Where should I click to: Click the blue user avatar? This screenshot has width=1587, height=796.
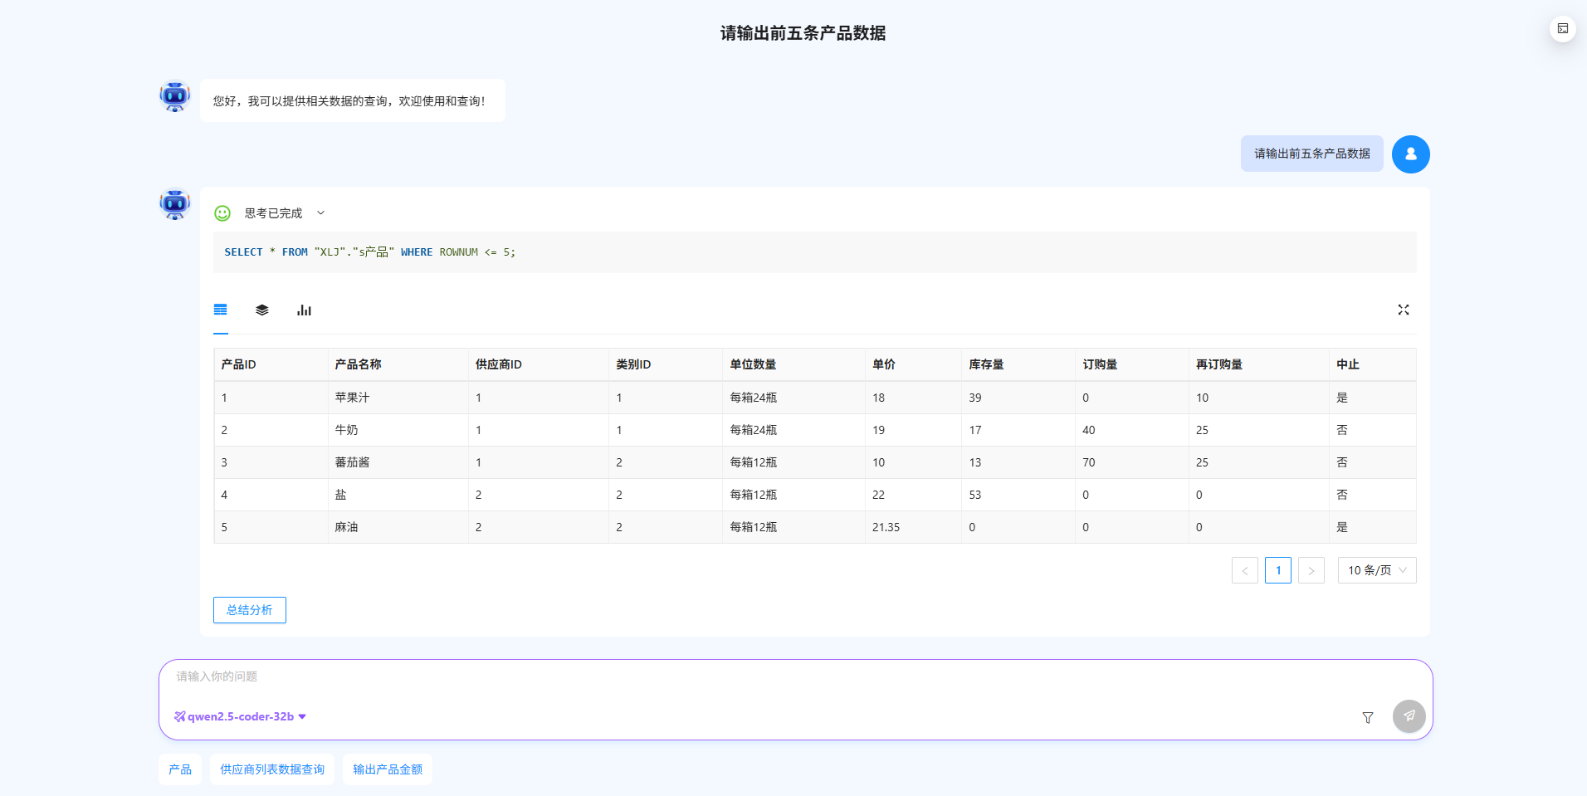click(x=1410, y=154)
